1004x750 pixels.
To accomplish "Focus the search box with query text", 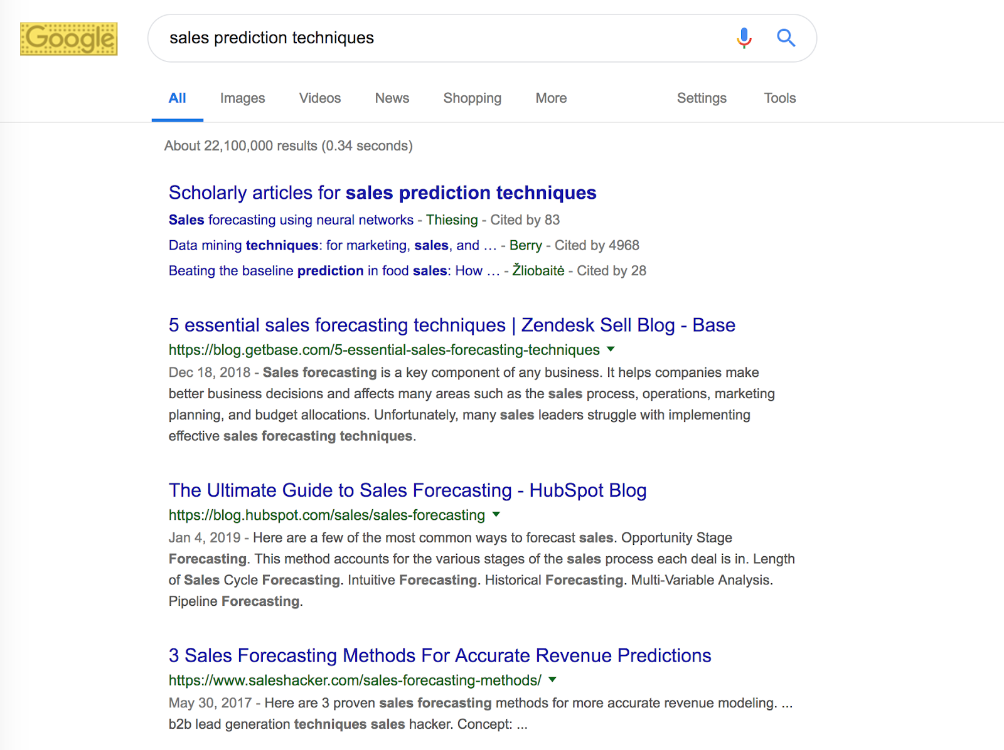I will [x=439, y=38].
